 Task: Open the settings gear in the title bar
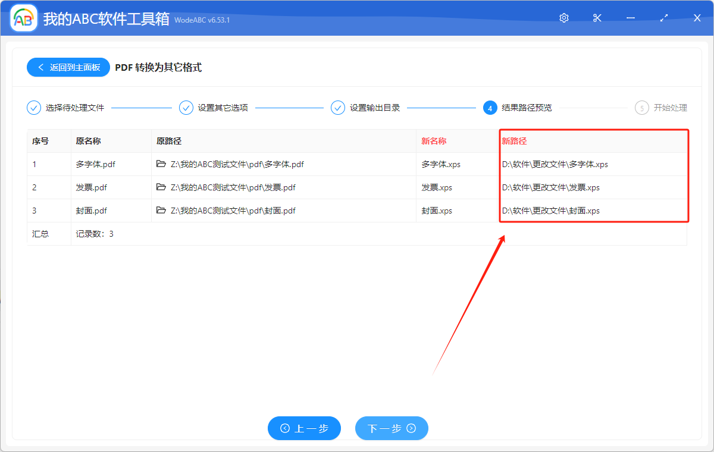(x=563, y=18)
